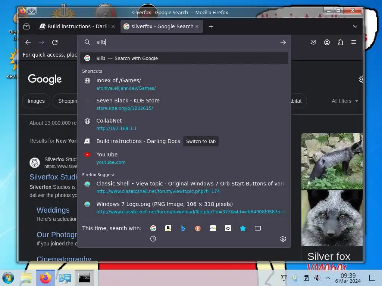Select the silverfox - Google Search tab
Screen dimensions: 382x286
pyautogui.click(x=161, y=26)
